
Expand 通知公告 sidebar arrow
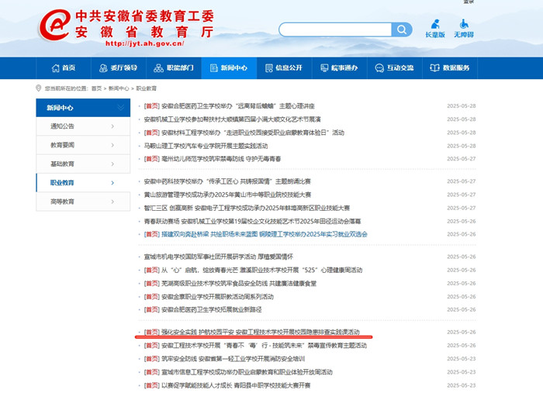click(112, 126)
